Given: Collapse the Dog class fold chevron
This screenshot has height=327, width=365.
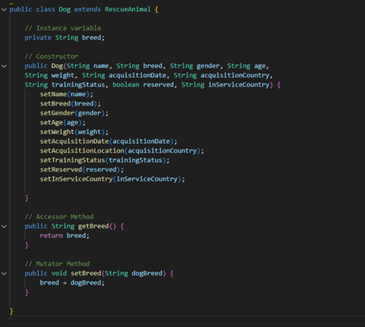Looking at the screenshot, I should coord(4,10).
